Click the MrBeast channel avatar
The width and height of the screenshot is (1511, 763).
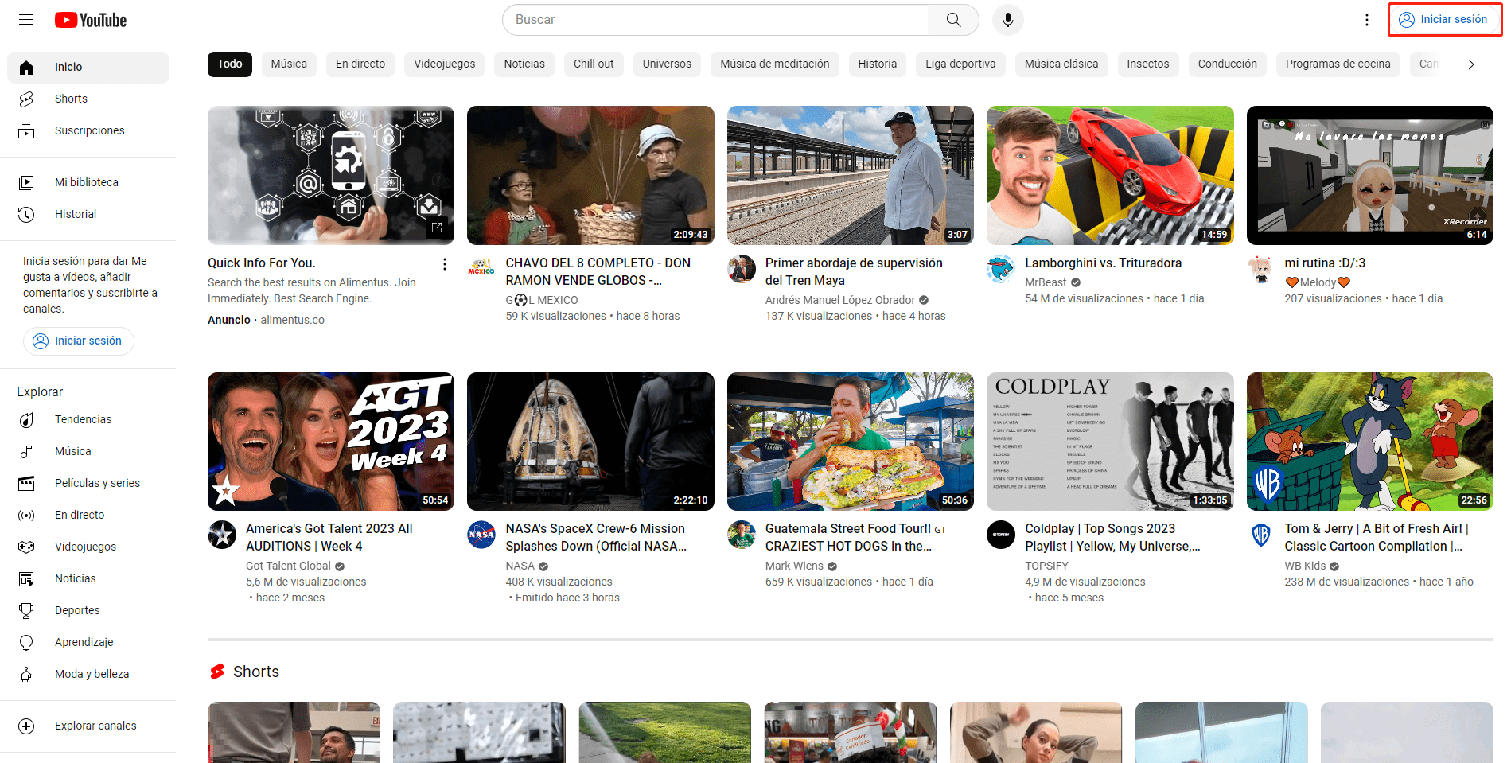[x=1000, y=269]
